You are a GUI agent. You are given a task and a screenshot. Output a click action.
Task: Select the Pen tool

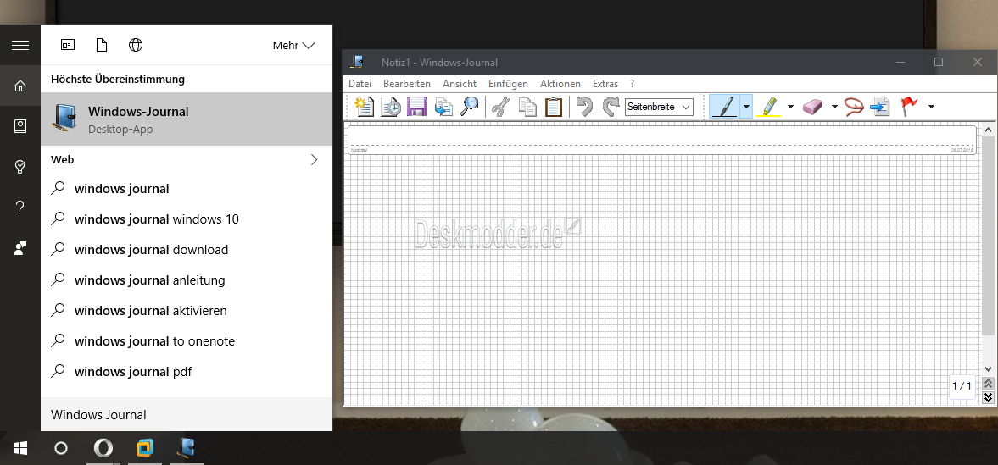pos(724,107)
